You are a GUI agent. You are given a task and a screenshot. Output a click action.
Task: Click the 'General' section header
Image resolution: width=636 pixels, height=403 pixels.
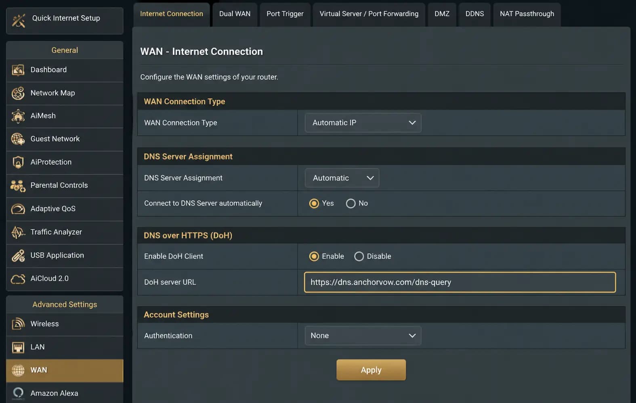tap(65, 50)
